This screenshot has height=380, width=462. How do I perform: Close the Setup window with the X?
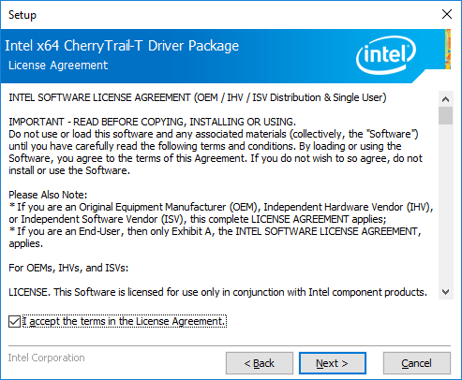(447, 14)
